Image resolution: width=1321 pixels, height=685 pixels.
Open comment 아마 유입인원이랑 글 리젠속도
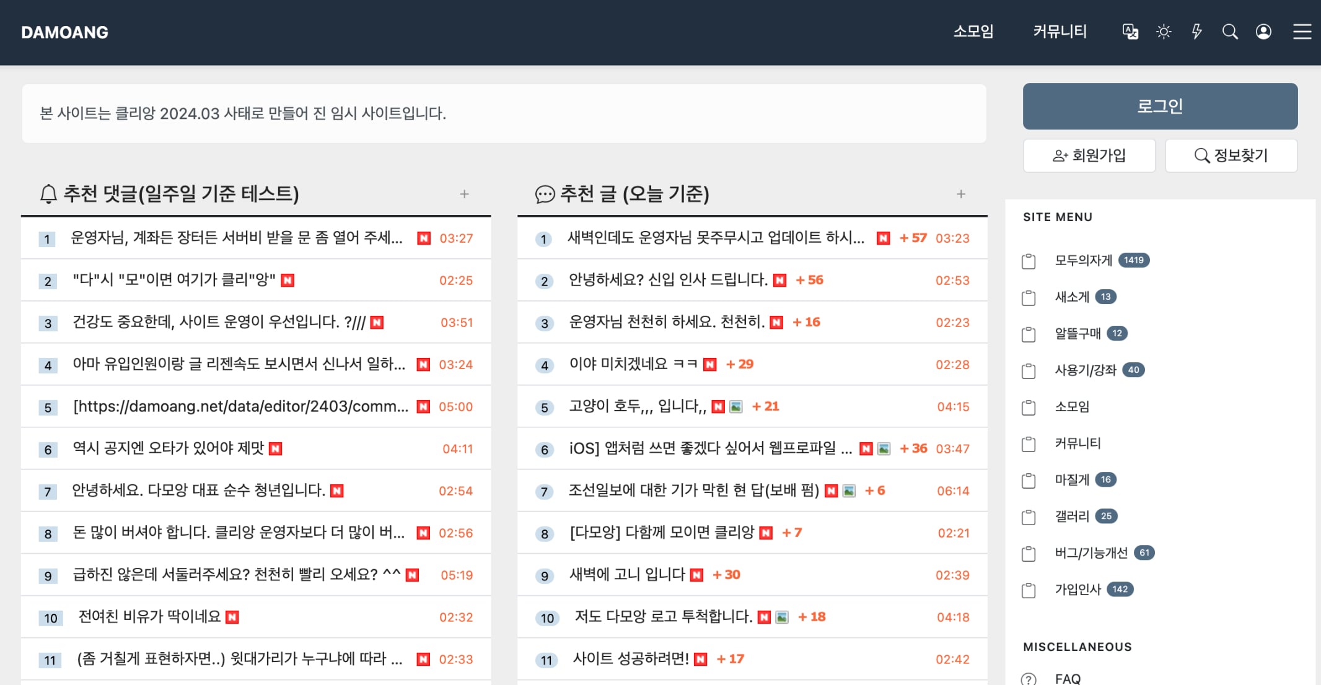(x=239, y=364)
